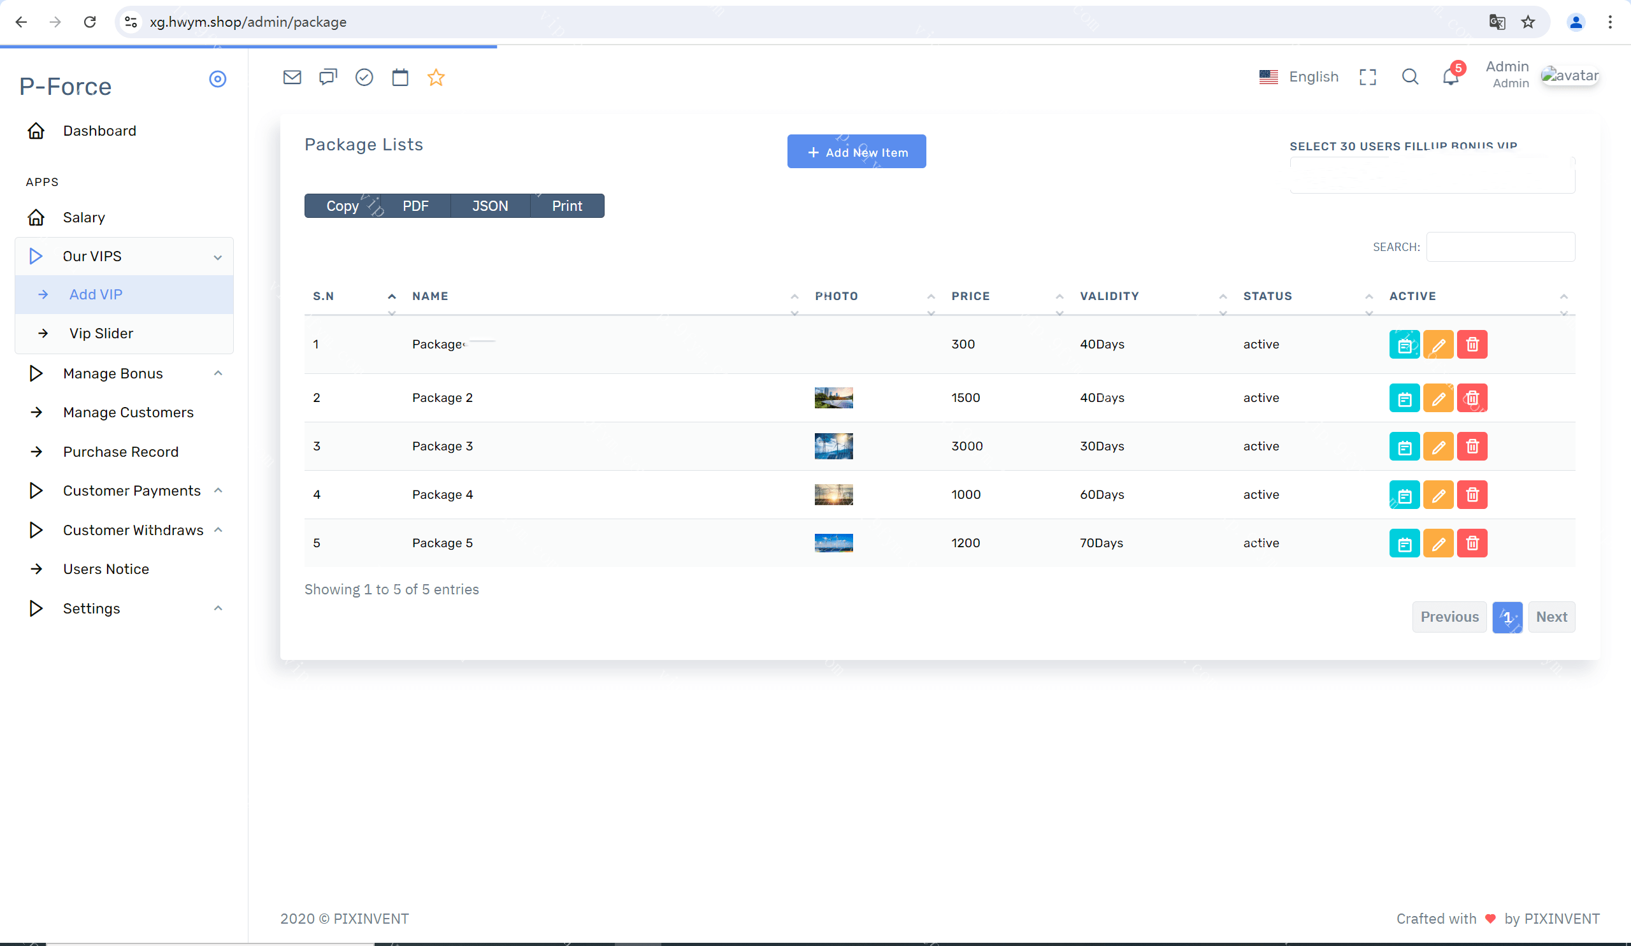The image size is (1631, 946).
Task: Click the orange edit pencil for Package 2
Action: pos(1438,398)
